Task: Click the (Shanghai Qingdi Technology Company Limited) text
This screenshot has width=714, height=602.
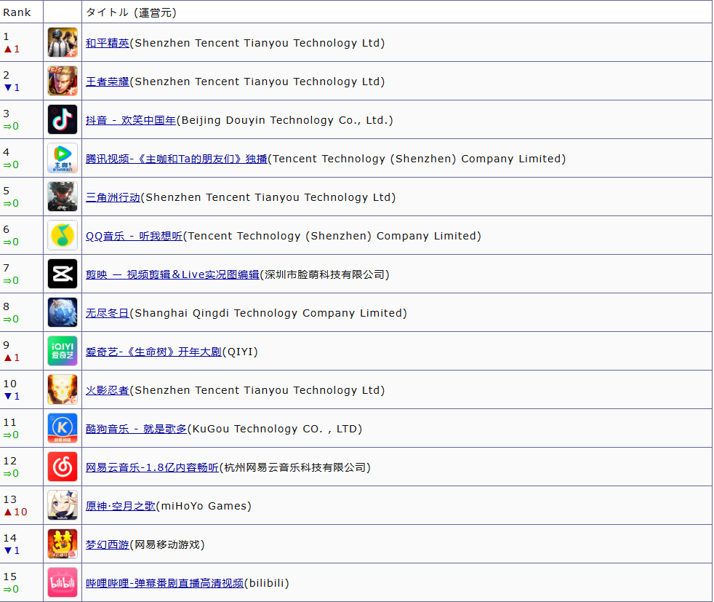Action: point(269,313)
